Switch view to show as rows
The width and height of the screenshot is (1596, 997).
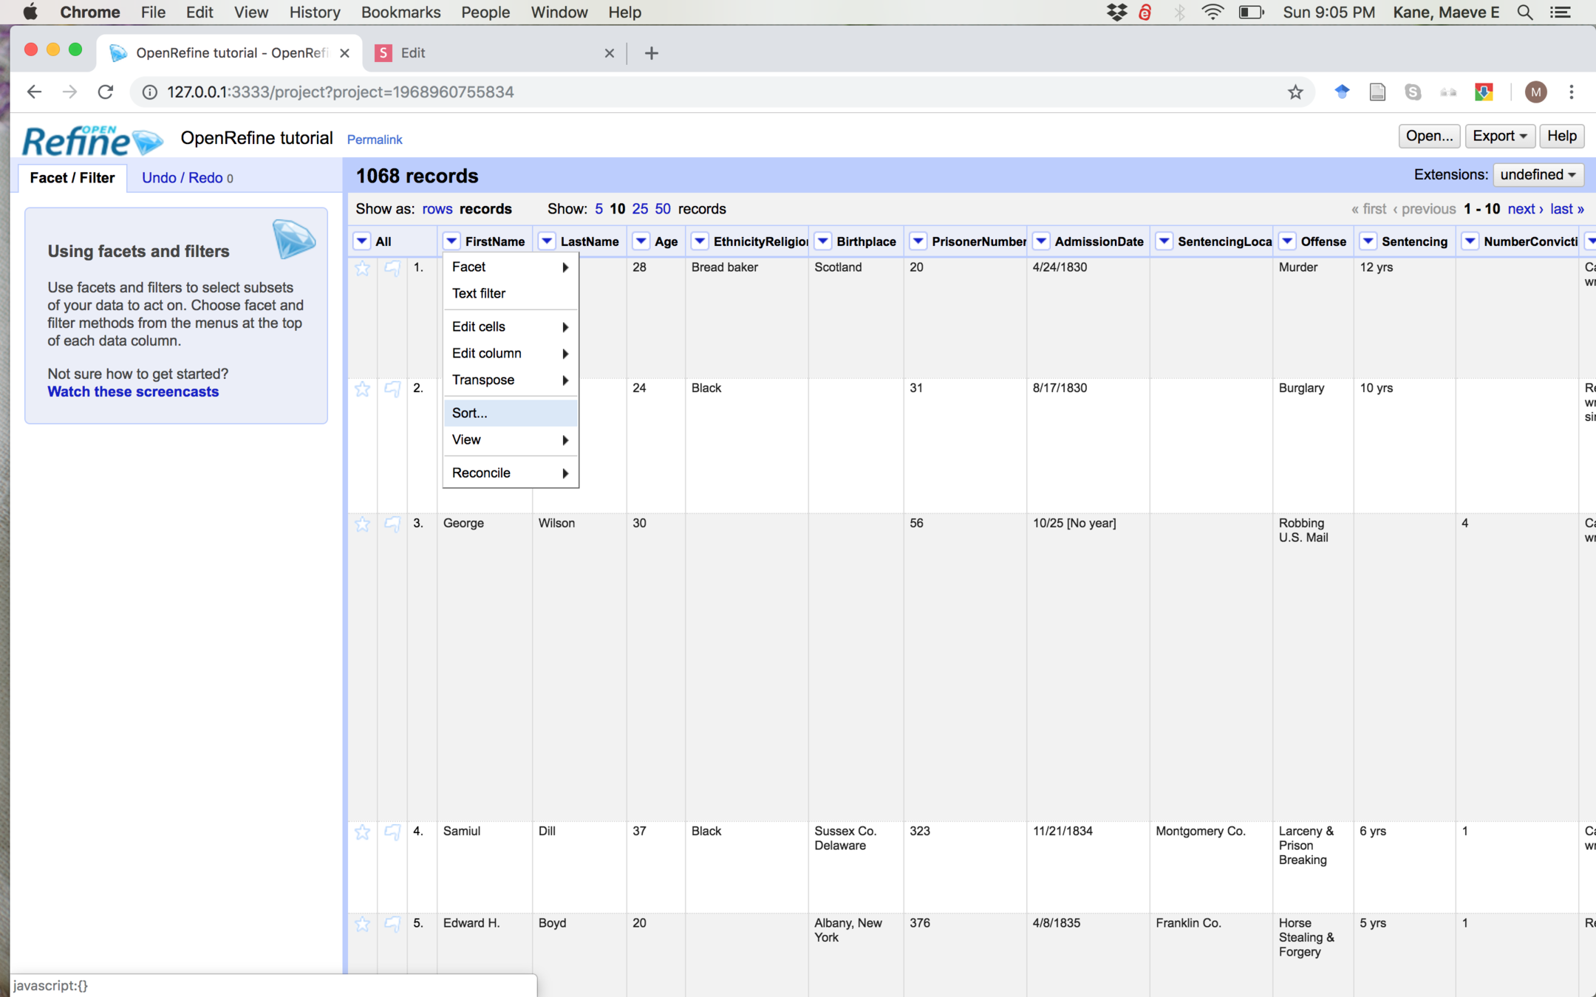tap(437, 209)
